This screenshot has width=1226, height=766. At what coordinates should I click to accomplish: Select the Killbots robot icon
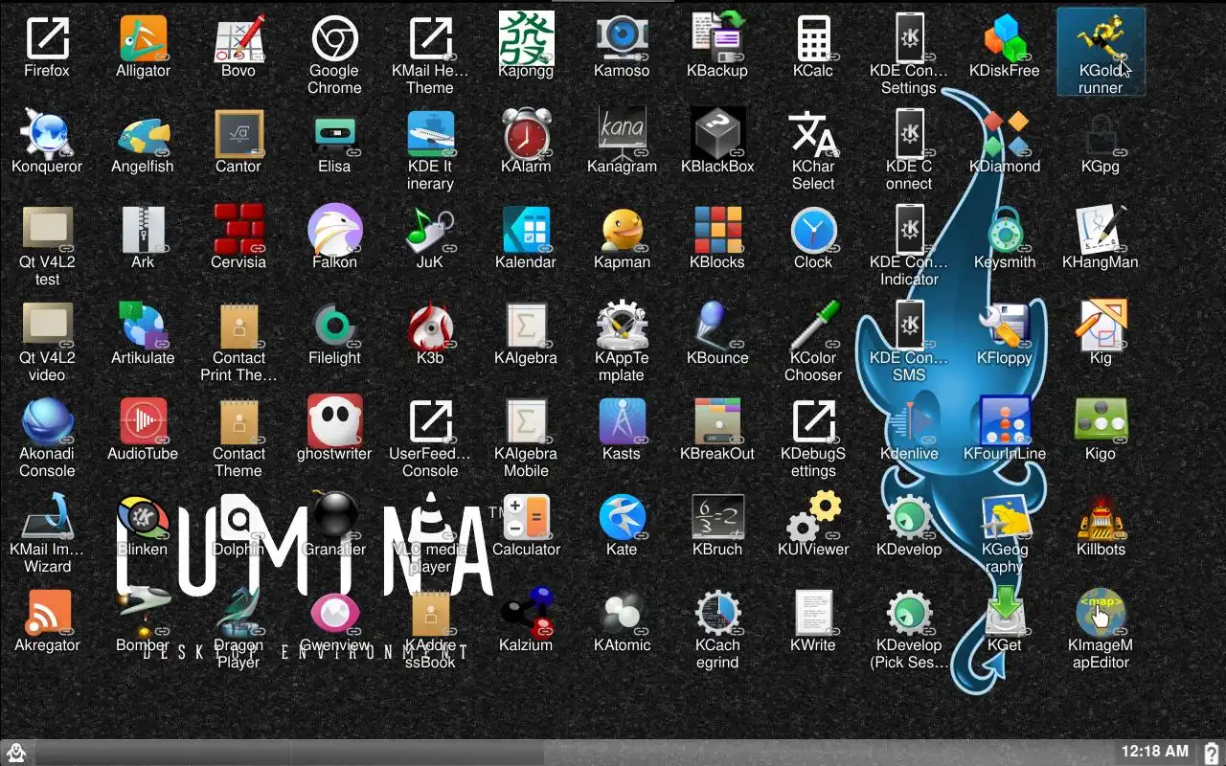(x=1101, y=517)
